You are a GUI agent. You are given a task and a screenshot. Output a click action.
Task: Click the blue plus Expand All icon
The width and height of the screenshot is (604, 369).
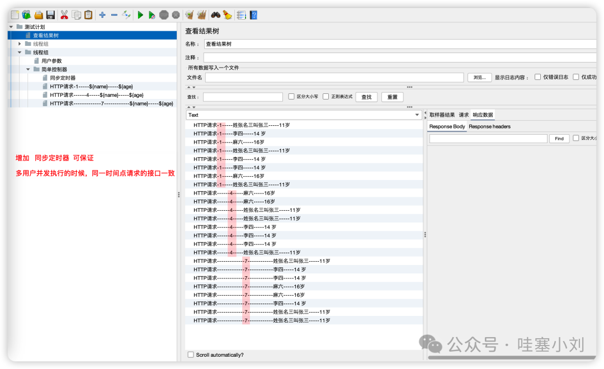tap(102, 15)
